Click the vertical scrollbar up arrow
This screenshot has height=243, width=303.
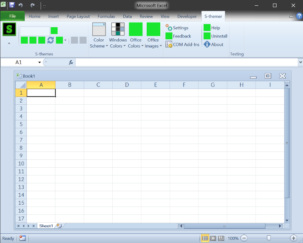tap(287, 85)
